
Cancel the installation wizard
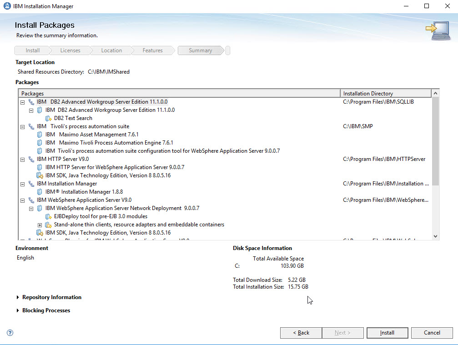(432, 333)
